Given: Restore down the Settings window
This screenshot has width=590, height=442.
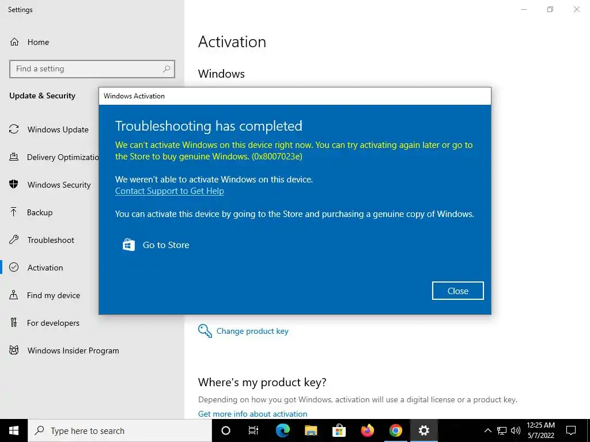Looking at the screenshot, I should click(550, 9).
